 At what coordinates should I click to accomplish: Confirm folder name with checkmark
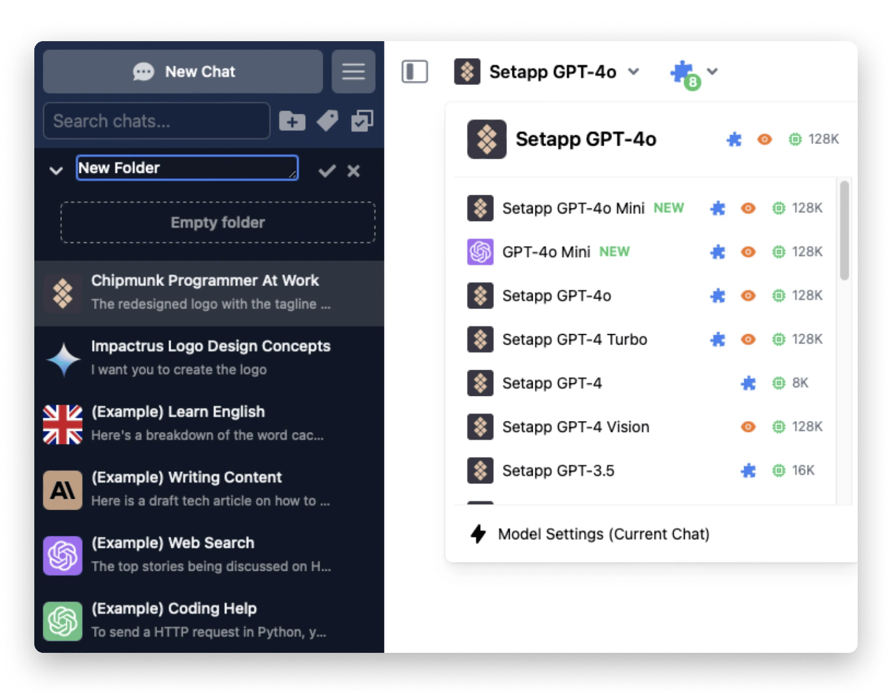(x=326, y=171)
